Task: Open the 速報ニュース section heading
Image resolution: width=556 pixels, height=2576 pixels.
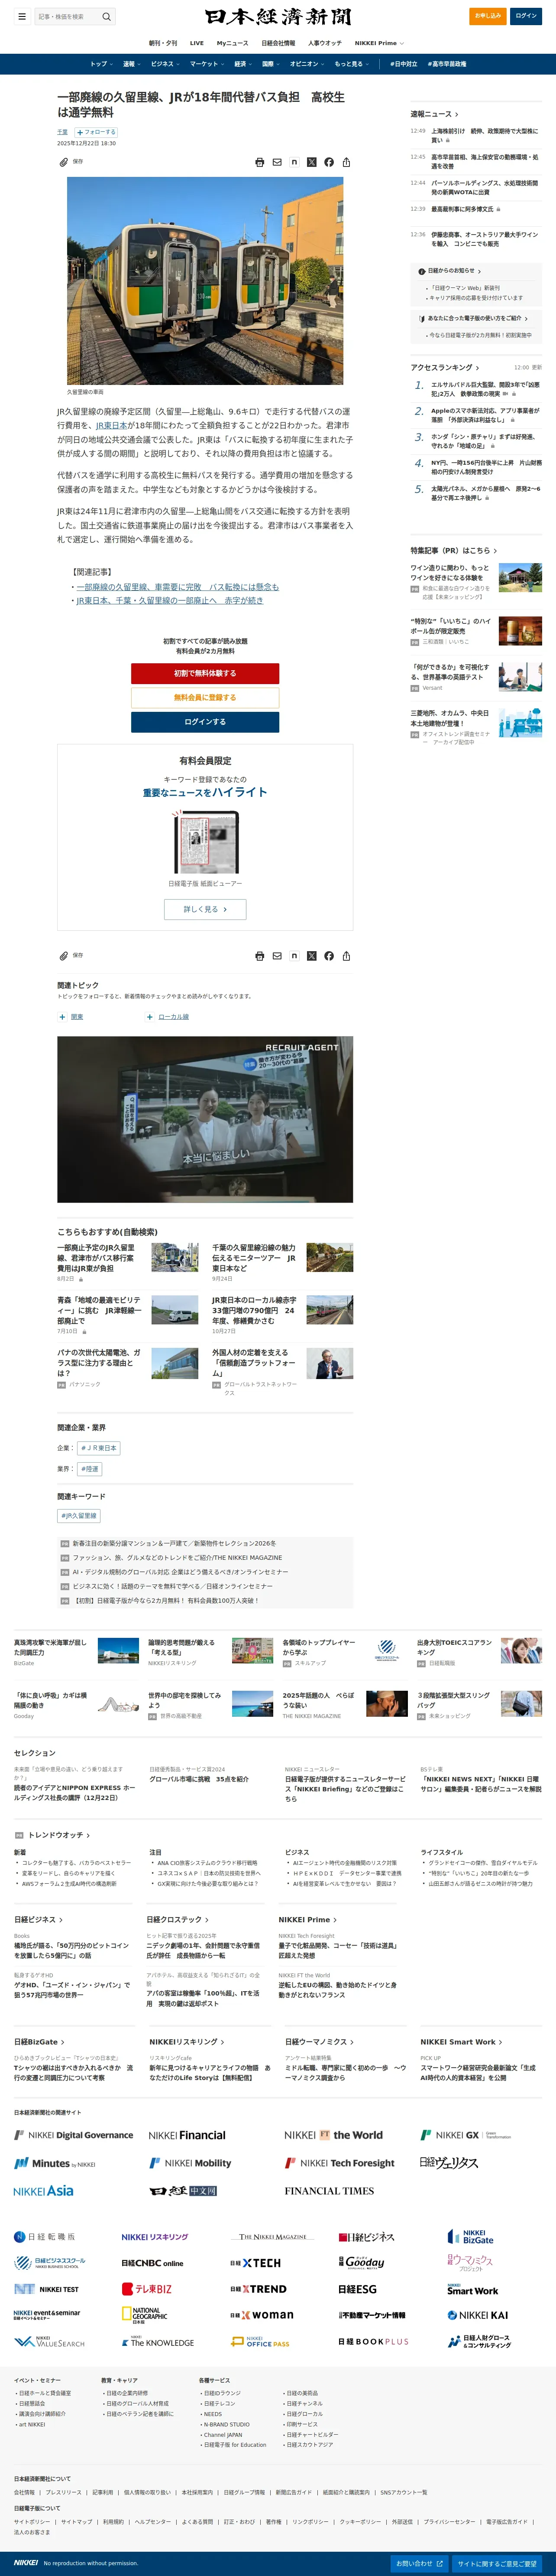Action: pos(434,114)
